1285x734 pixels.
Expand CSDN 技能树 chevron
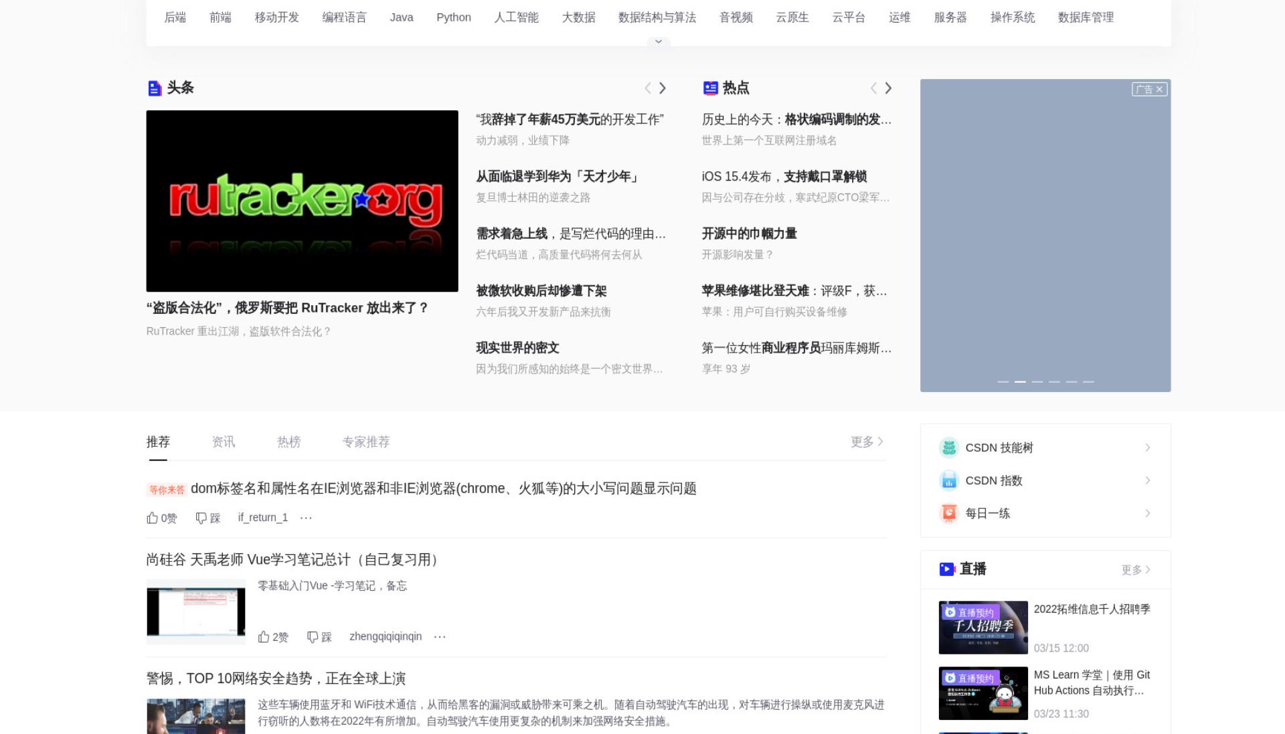coord(1147,448)
